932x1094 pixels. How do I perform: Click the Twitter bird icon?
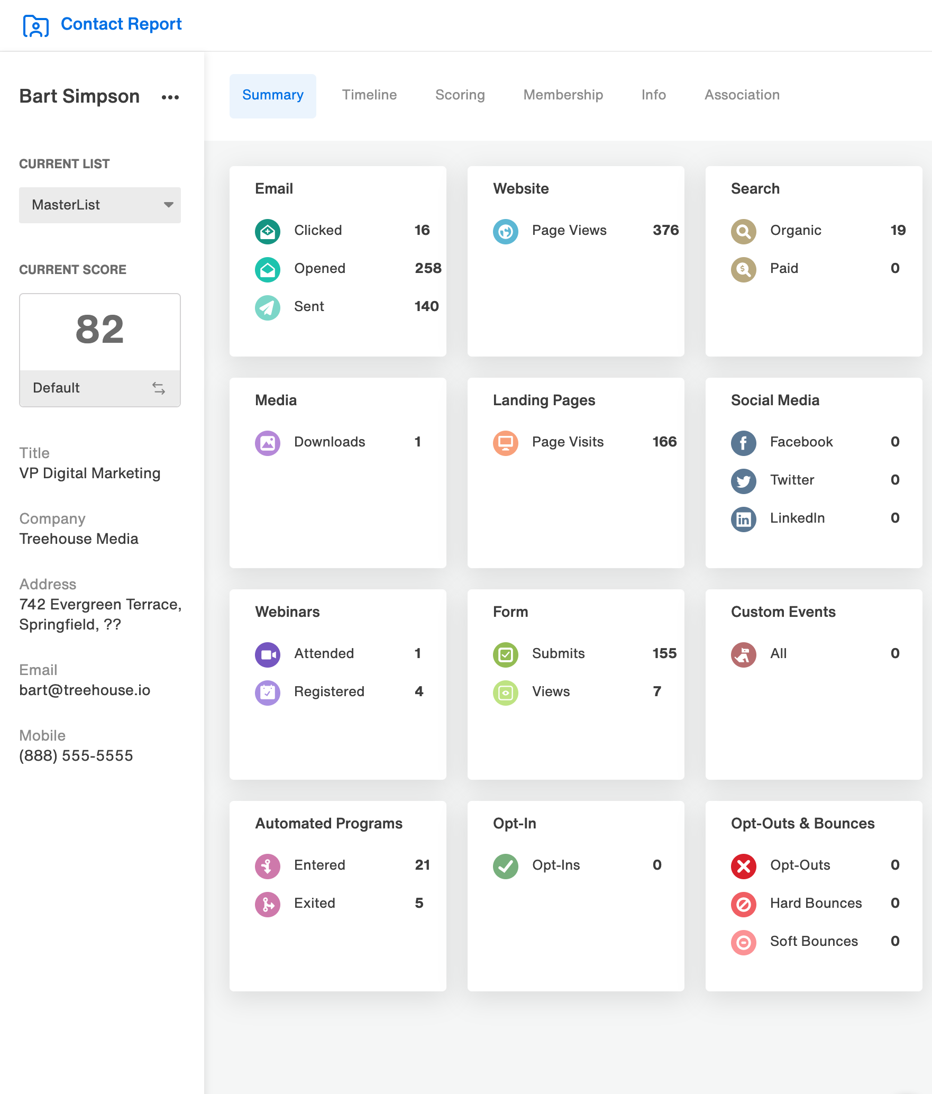[744, 481]
